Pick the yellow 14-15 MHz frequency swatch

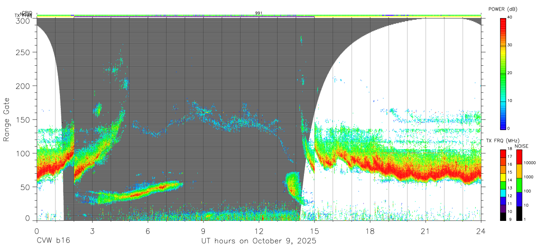[x=503, y=177]
